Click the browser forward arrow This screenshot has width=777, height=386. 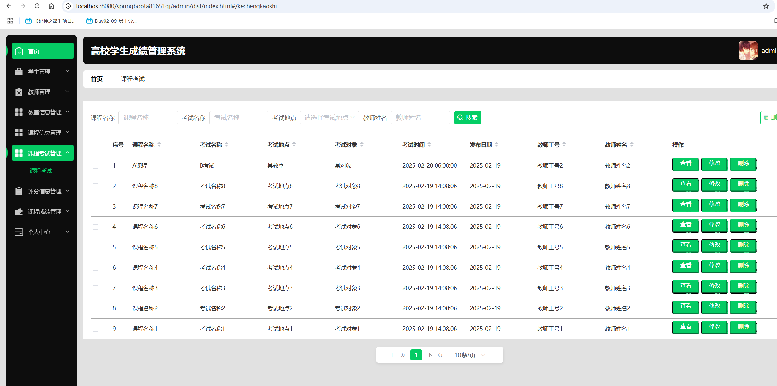coord(23,6)
